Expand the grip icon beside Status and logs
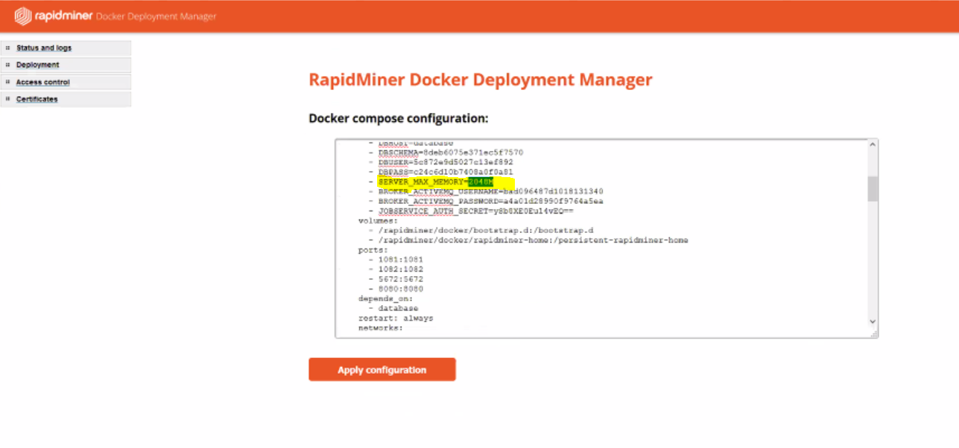Image resolution: width=959 pixels, height=448 pixels. (x=7, y=48)
